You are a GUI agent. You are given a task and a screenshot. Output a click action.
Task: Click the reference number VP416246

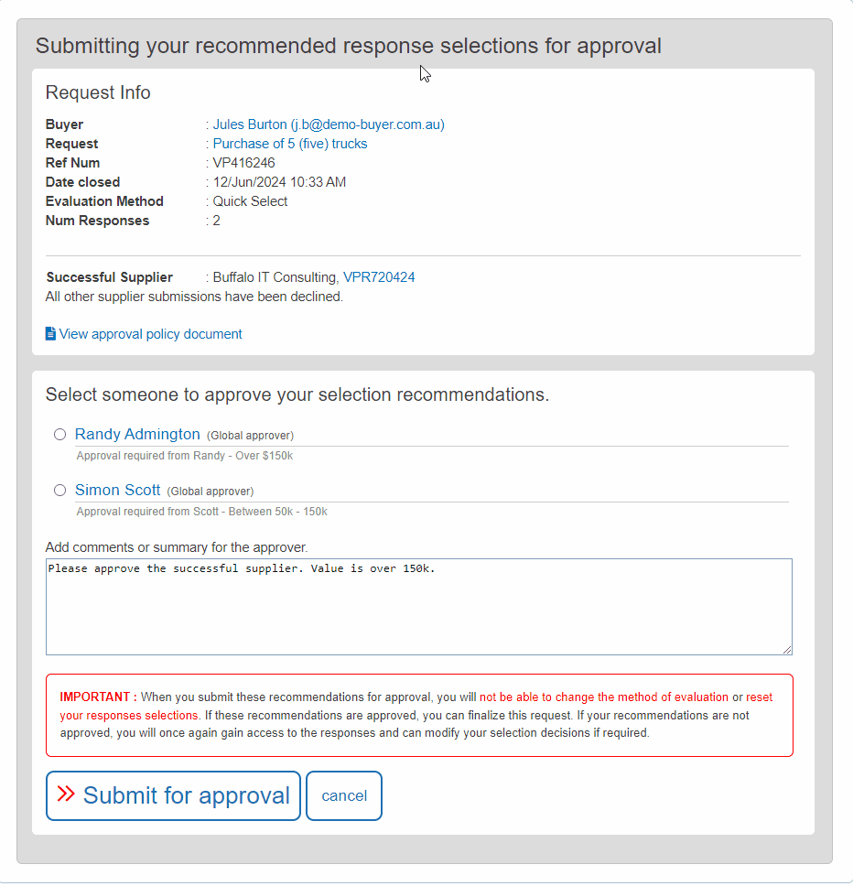[x=243, y=163]
